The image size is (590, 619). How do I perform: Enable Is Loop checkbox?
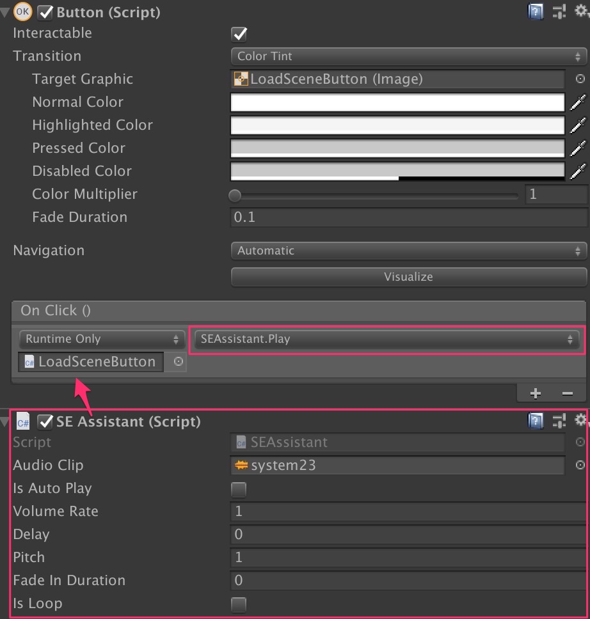(x=239, y=604)
